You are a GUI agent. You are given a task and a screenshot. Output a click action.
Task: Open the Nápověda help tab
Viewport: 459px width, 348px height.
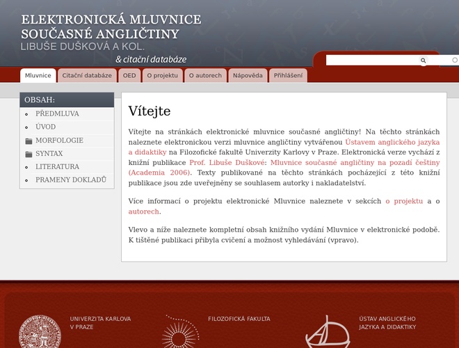point(248,75)
